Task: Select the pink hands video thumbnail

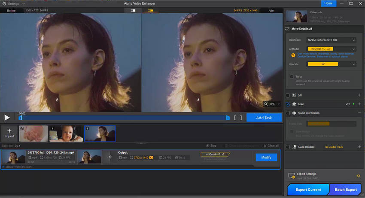Action: click(x=33, y=134)
